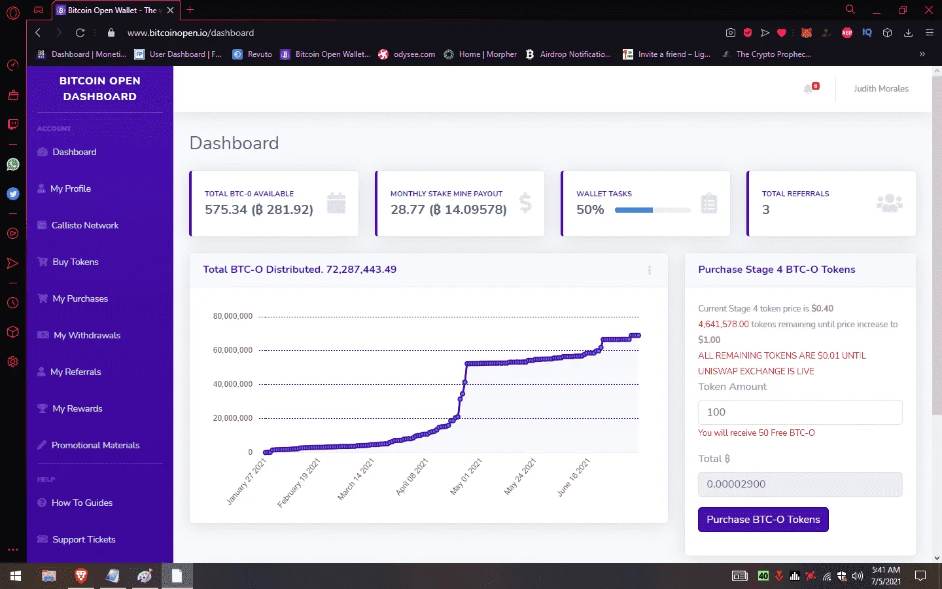Open the Windows notification center icon
This screenshot has width=942, height=589.
point(920,576)
